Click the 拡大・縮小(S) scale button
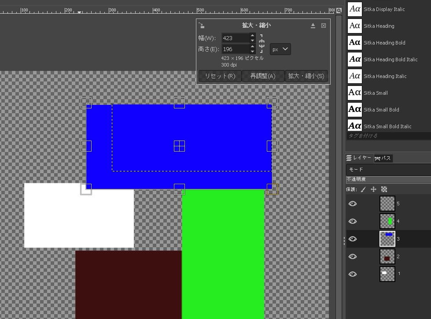 tap(306, 76)
